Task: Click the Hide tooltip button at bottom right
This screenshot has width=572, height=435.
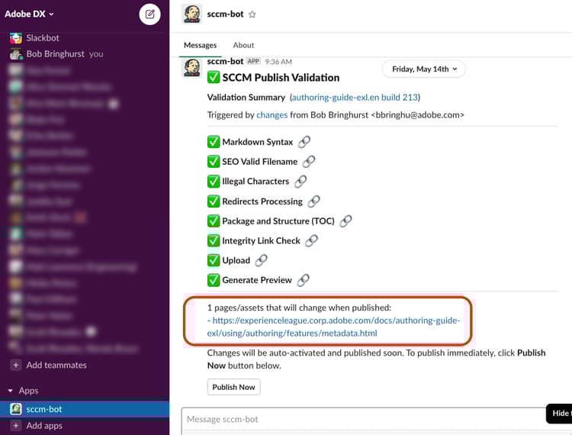Action: (x=559, y=414)
